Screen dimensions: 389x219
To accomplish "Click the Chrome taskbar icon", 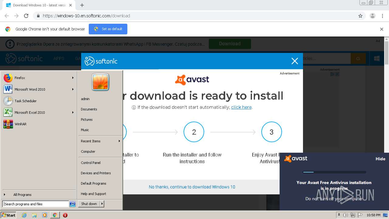I will point(55,215).
